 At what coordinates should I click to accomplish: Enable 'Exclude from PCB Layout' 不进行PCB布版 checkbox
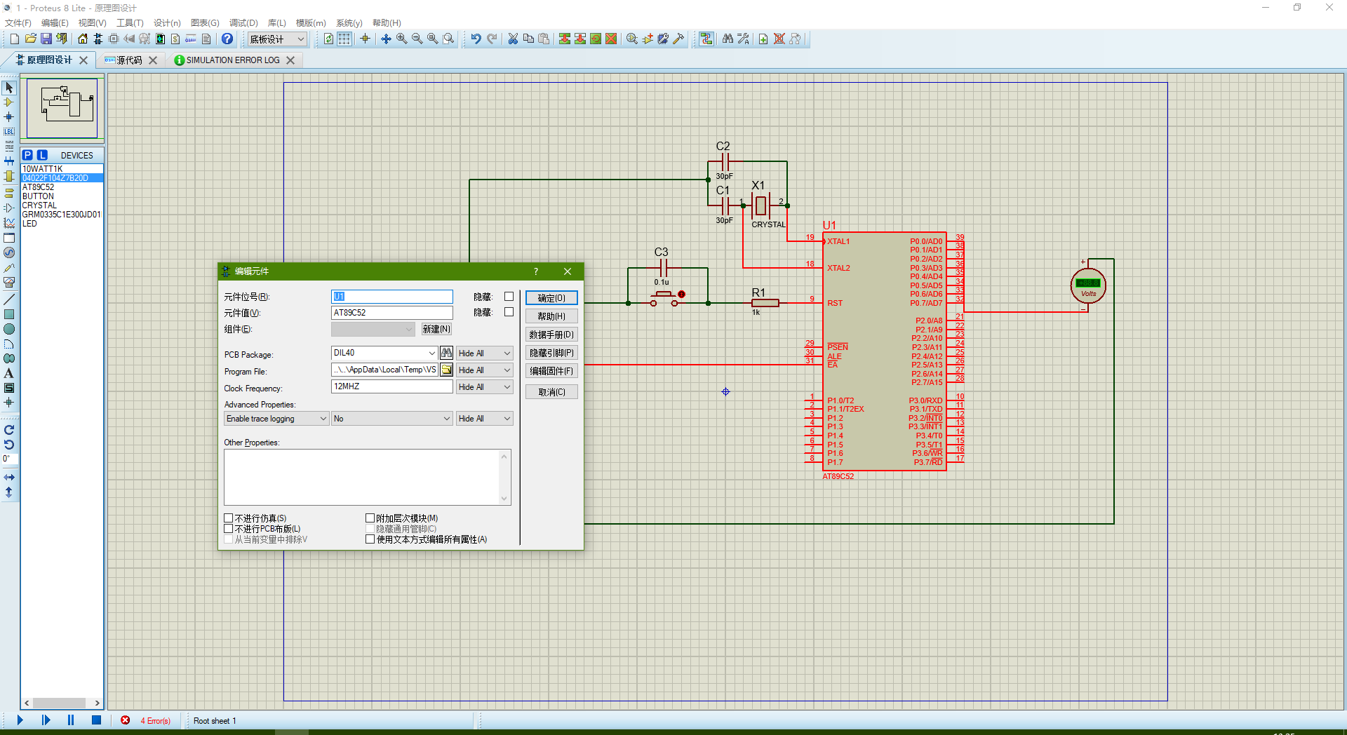coord(229,529)
